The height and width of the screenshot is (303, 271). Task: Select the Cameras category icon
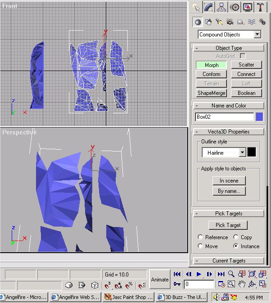[x=230, y=22]
